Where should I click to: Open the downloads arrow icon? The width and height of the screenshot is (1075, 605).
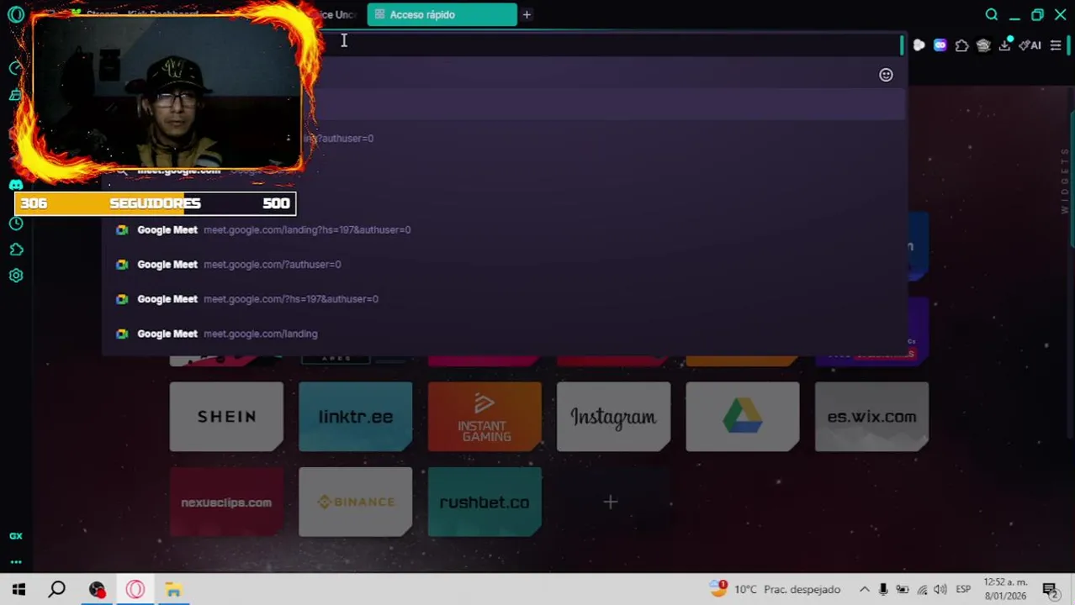(x=1004, y=45)
